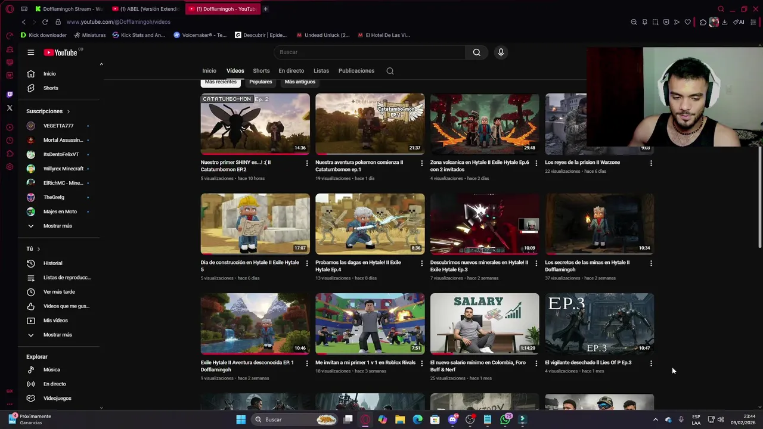Image resolution: width=763 pixels, height=429 pixels.
Task: Open title Exile Hytale II Aventura desconocida EP. 1
Action: [247, 366]
